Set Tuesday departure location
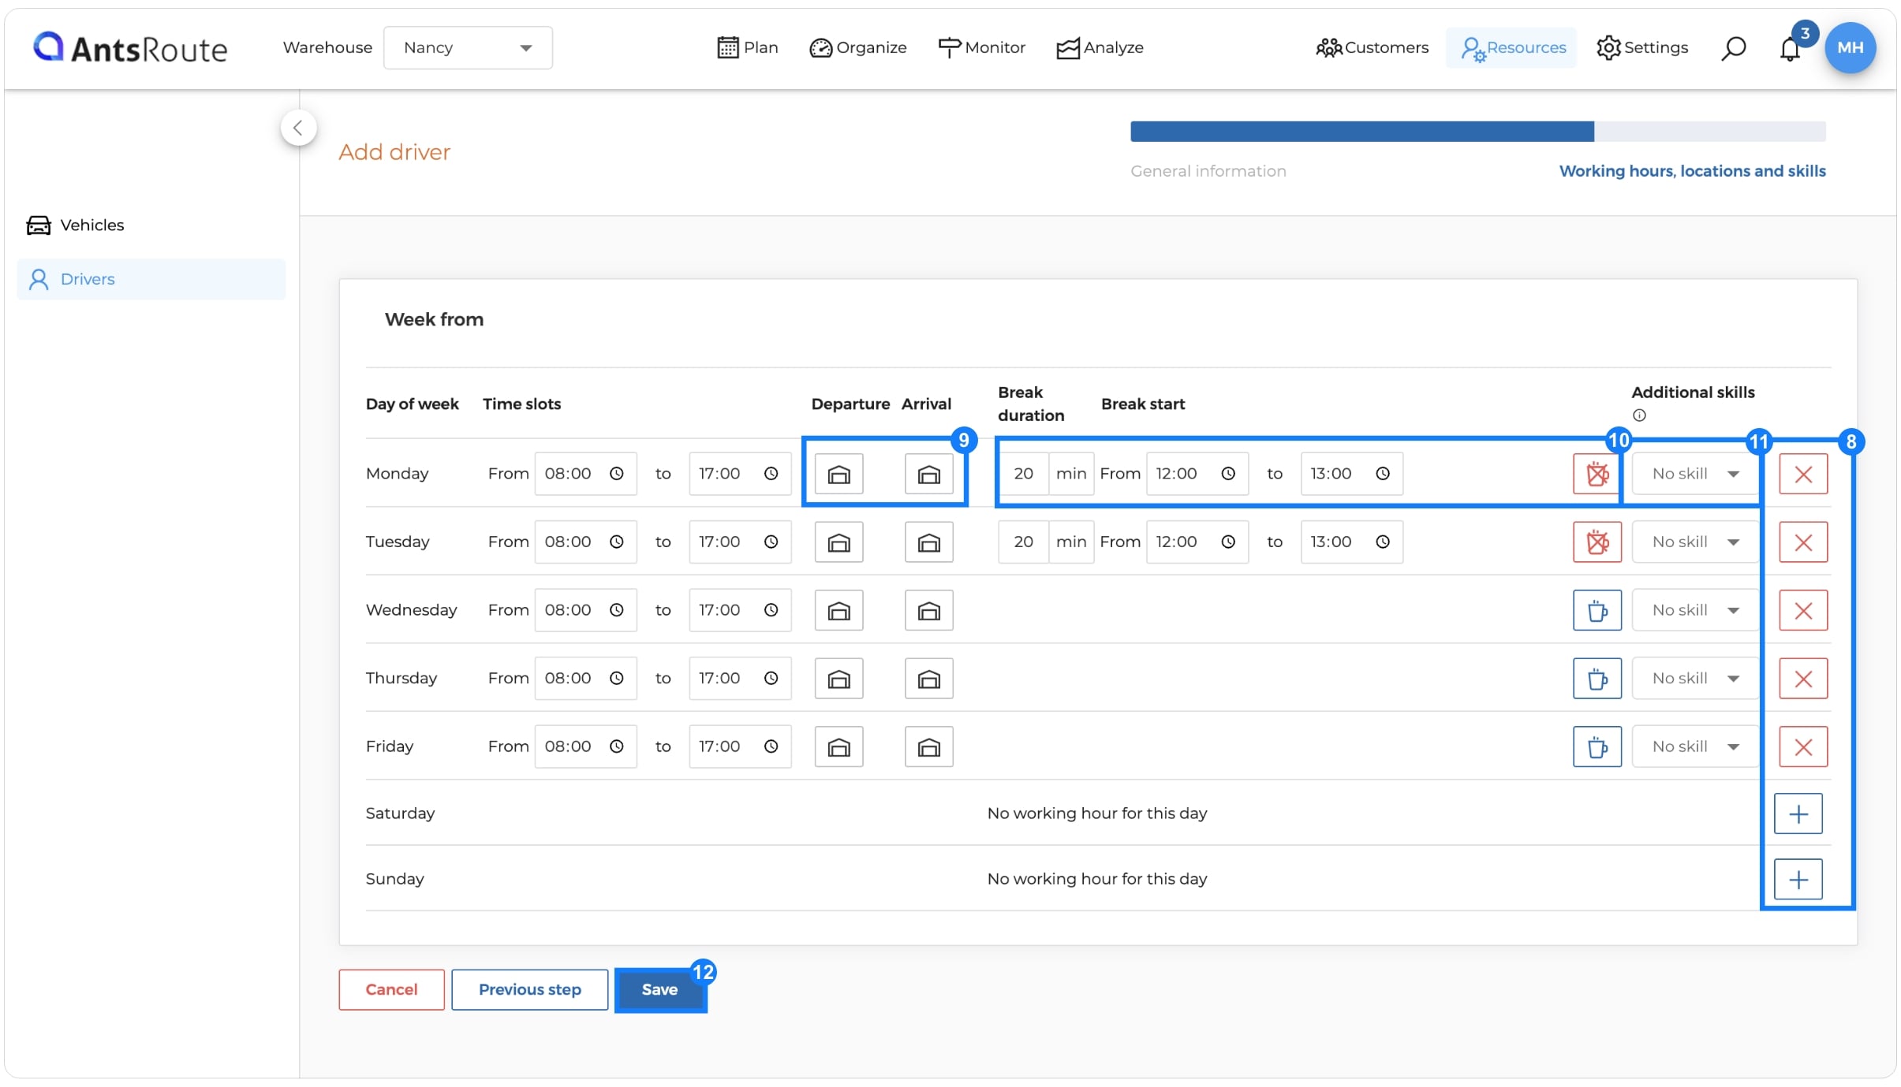The width and height of the screenshot is (1901, 1087). point(838,542)
